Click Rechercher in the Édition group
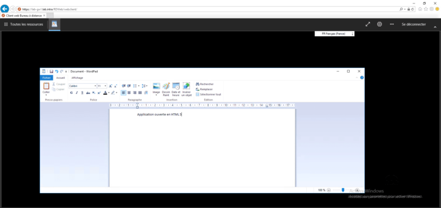The height and width of the screenshot is (208, 441). pos(205,84)
